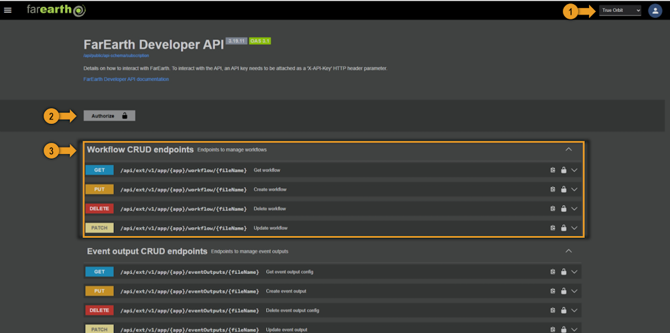Click the Authorize button
The height and width of the screenshot is (333, 670).
pyautogui.click(x=109, y=116)
